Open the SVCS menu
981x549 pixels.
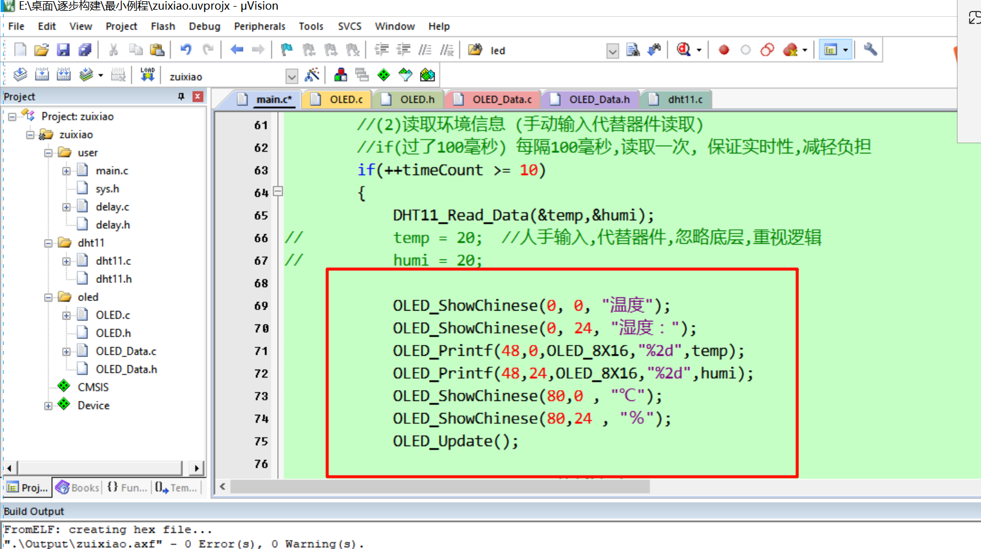pos(349,26)
